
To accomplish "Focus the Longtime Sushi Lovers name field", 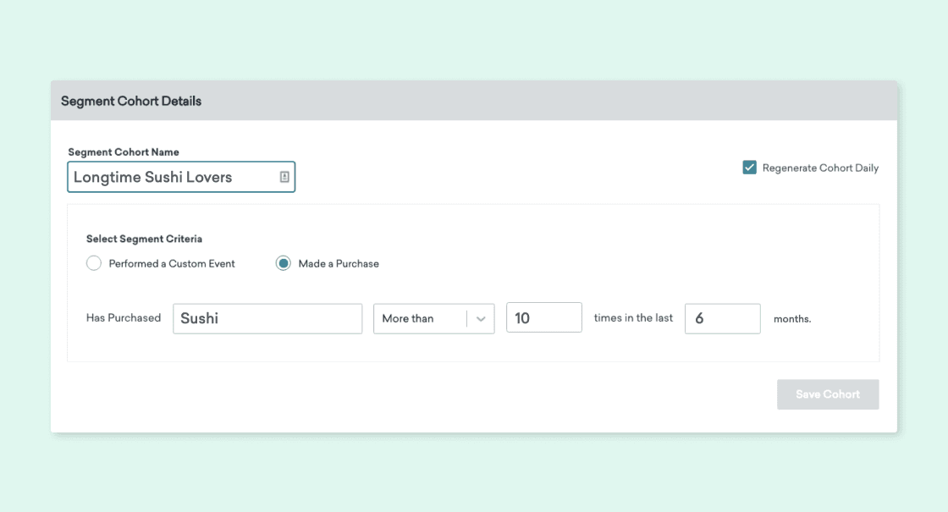I will (172, 177).
